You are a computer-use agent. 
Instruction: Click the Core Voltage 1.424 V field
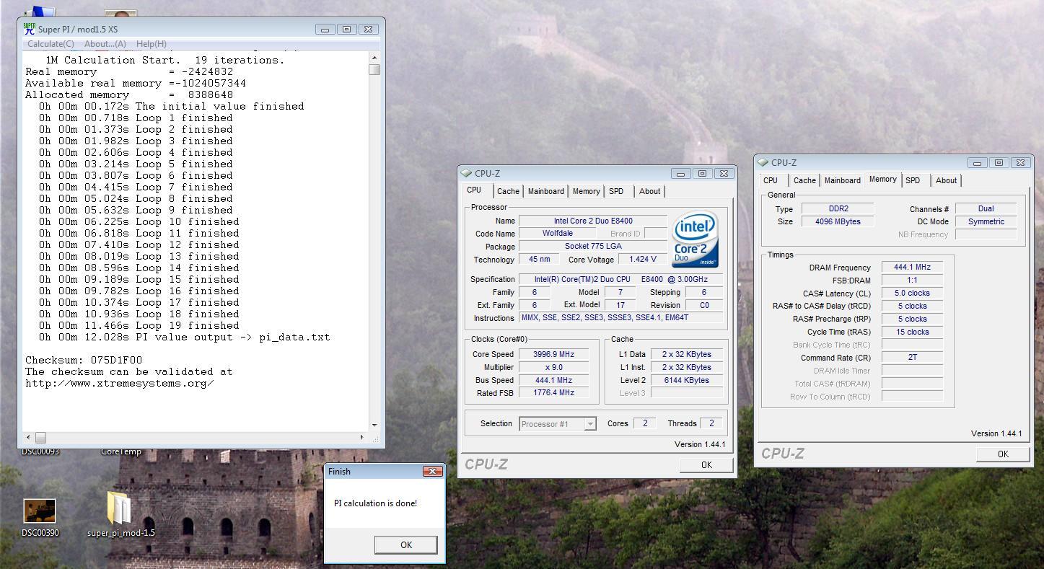[642, 259]
